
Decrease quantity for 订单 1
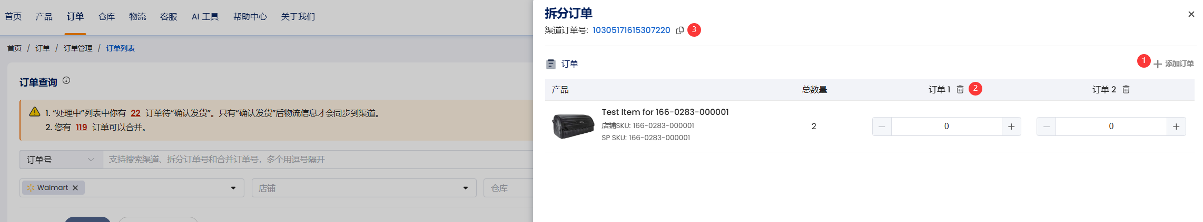[882, 126]
